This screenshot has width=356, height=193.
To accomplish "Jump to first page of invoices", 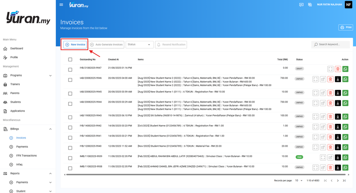I will pyautogui.click(x=325, y=181).
